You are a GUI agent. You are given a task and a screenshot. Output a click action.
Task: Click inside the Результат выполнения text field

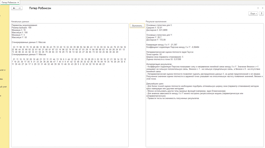tap(205, 85)
